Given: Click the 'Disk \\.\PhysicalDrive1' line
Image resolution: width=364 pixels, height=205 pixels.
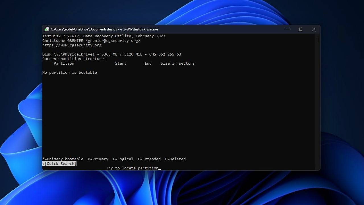Looking at the screenshot, I should coord(112,54).
